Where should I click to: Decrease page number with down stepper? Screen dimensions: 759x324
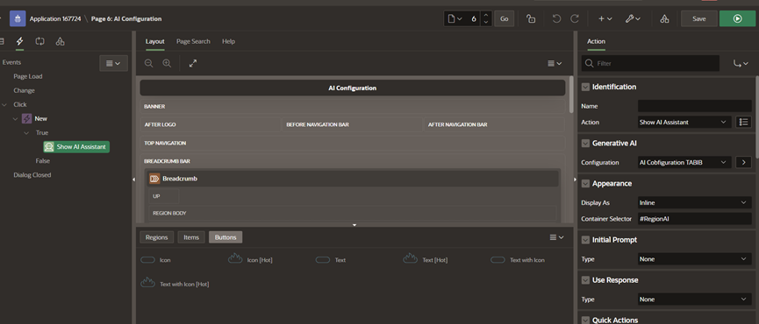[x=486, y=23]
